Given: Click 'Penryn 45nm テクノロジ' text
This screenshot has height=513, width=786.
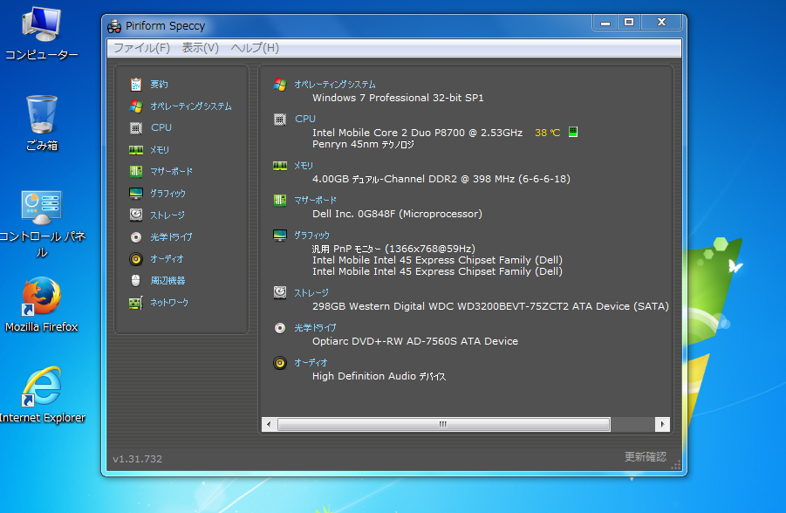Looking at the screenshot, I should [x=363, y=145].
